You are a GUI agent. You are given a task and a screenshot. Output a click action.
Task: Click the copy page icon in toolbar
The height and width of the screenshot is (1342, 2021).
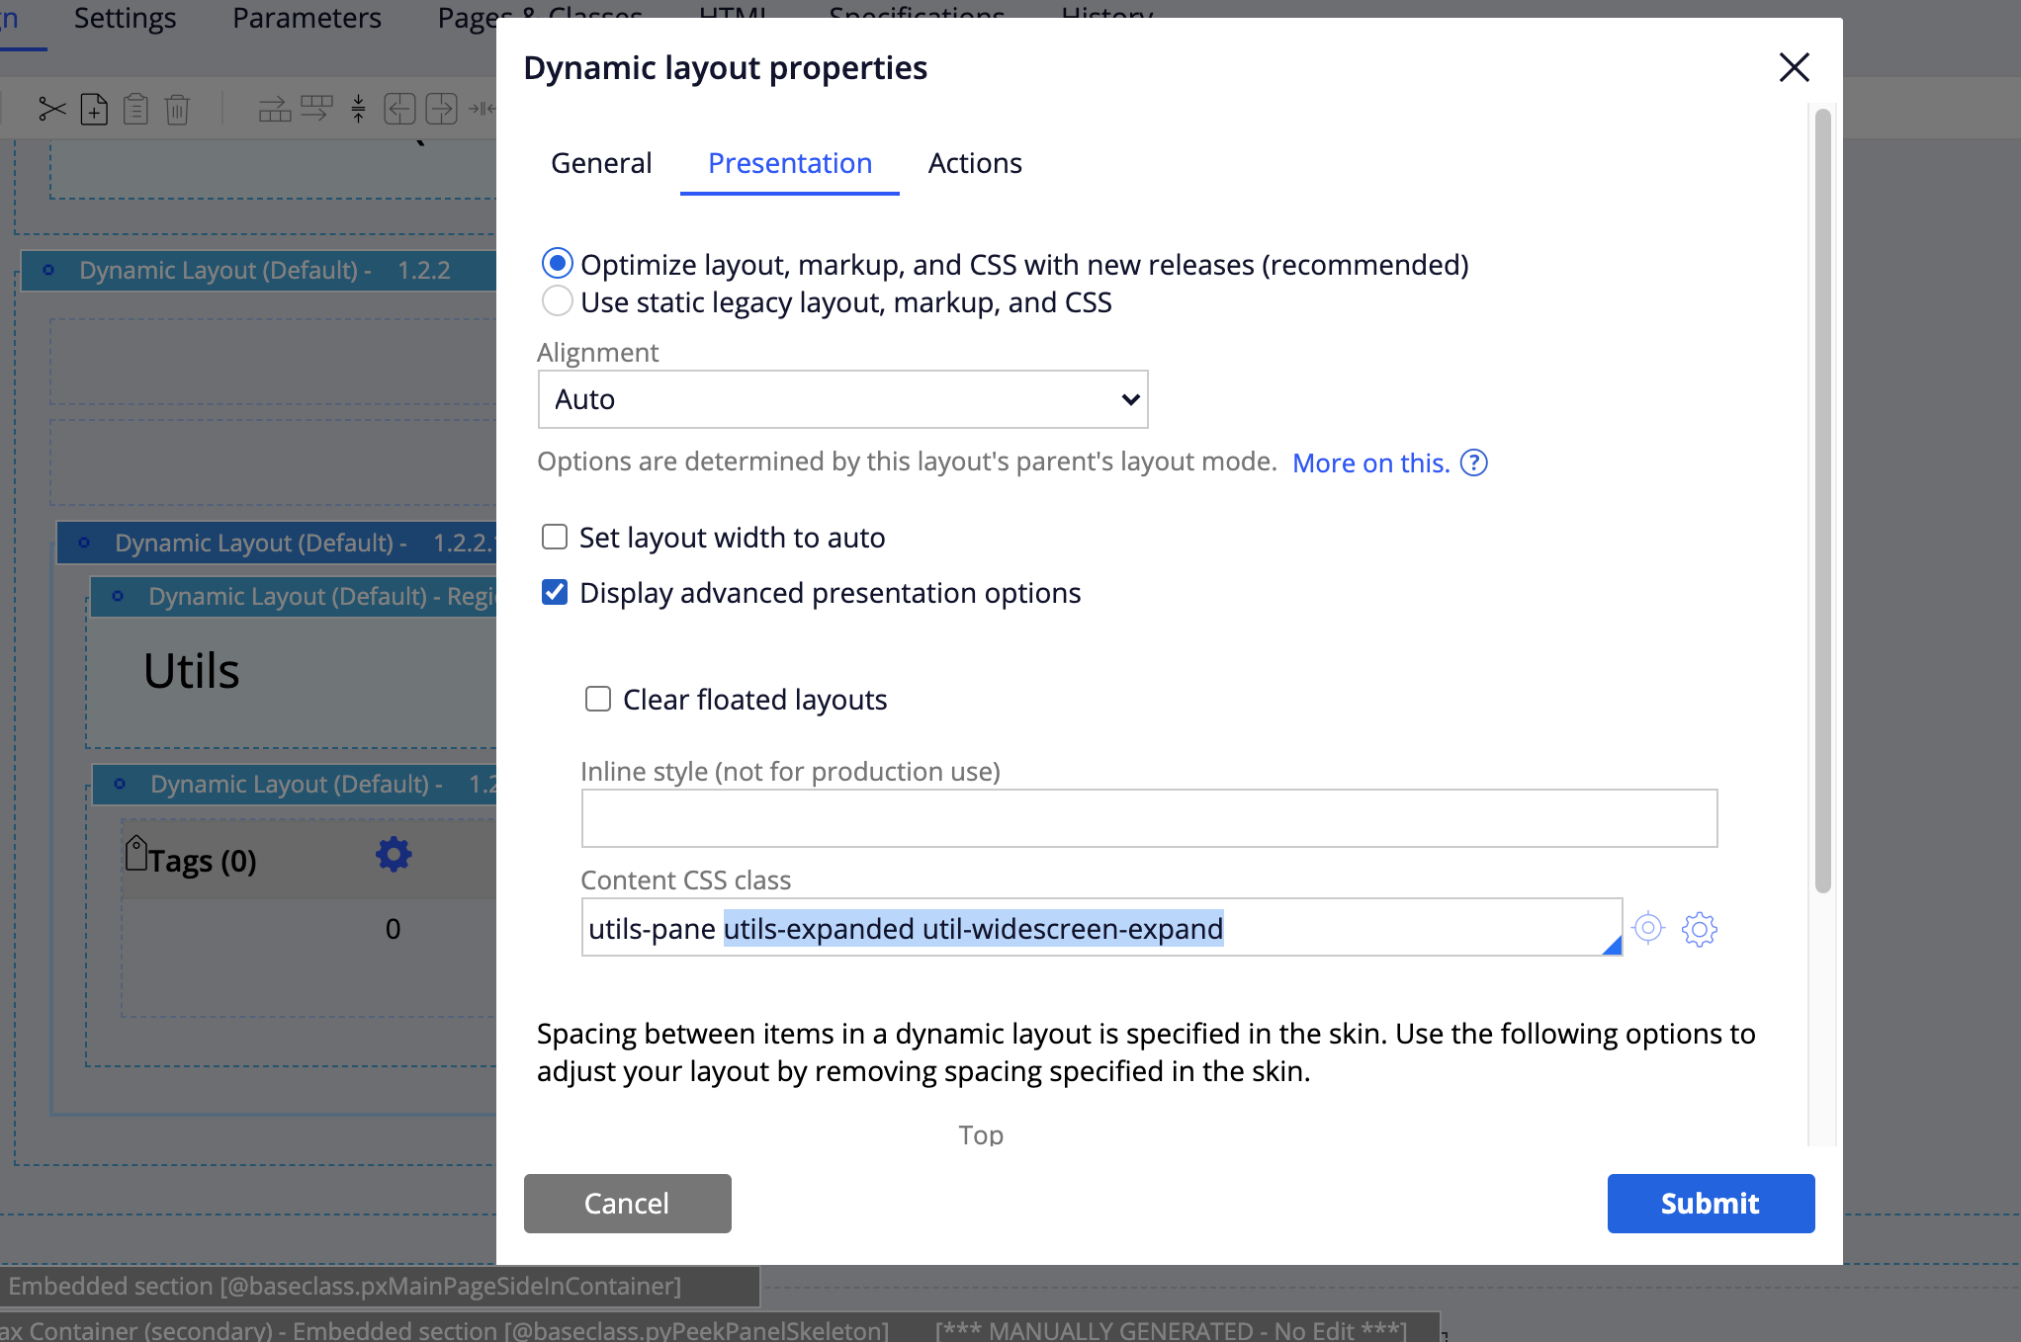pos(94,109)
